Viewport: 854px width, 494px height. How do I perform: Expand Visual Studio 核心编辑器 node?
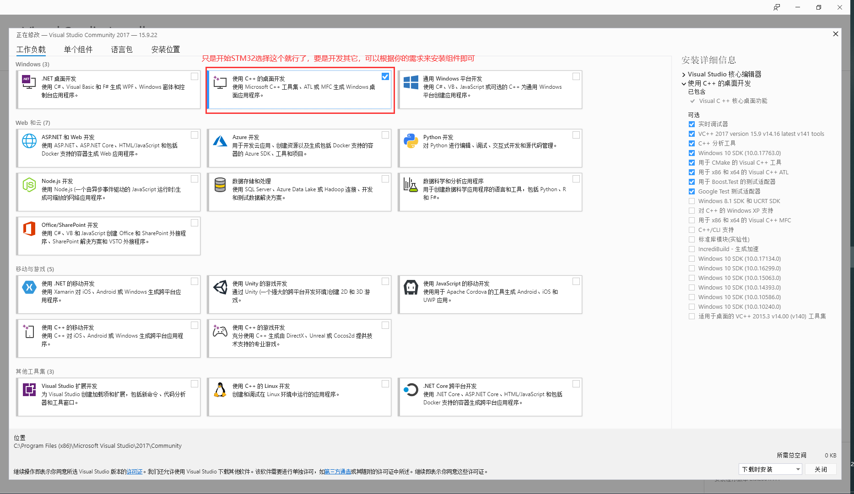[684, 75]
